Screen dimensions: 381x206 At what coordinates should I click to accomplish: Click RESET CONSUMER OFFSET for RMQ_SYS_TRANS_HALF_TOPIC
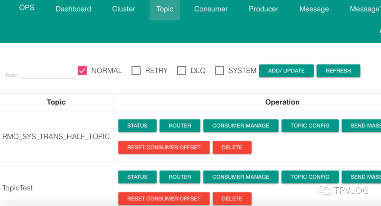coord(164,147)
